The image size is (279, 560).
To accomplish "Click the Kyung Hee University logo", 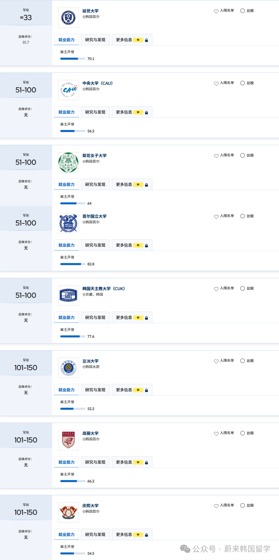I will [x=68, y=512].
